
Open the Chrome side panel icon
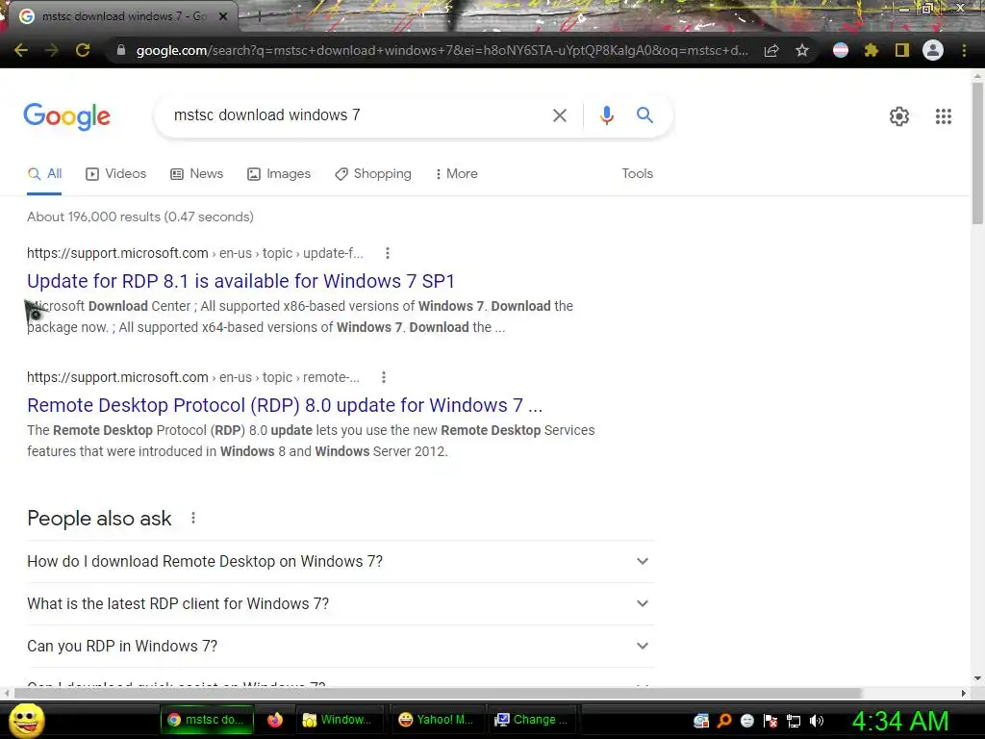pos(902,50)
